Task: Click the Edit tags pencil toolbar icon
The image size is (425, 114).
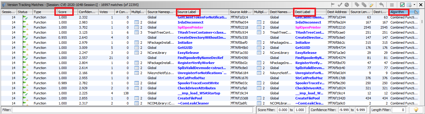Action: click(371, 5)
